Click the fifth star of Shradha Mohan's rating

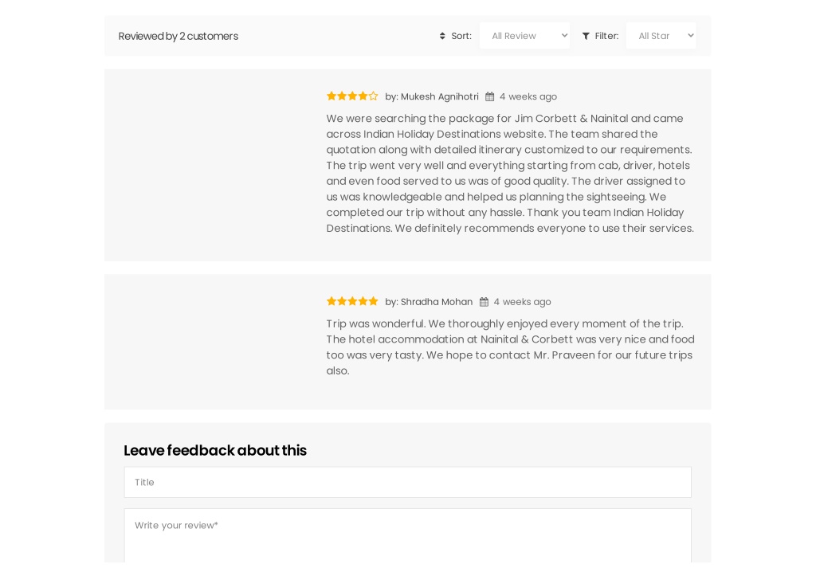tap(373, 301)
